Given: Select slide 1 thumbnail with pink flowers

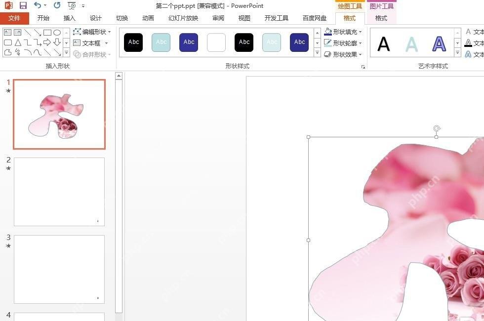Looking at the screenshot, I should click(59, 114).
